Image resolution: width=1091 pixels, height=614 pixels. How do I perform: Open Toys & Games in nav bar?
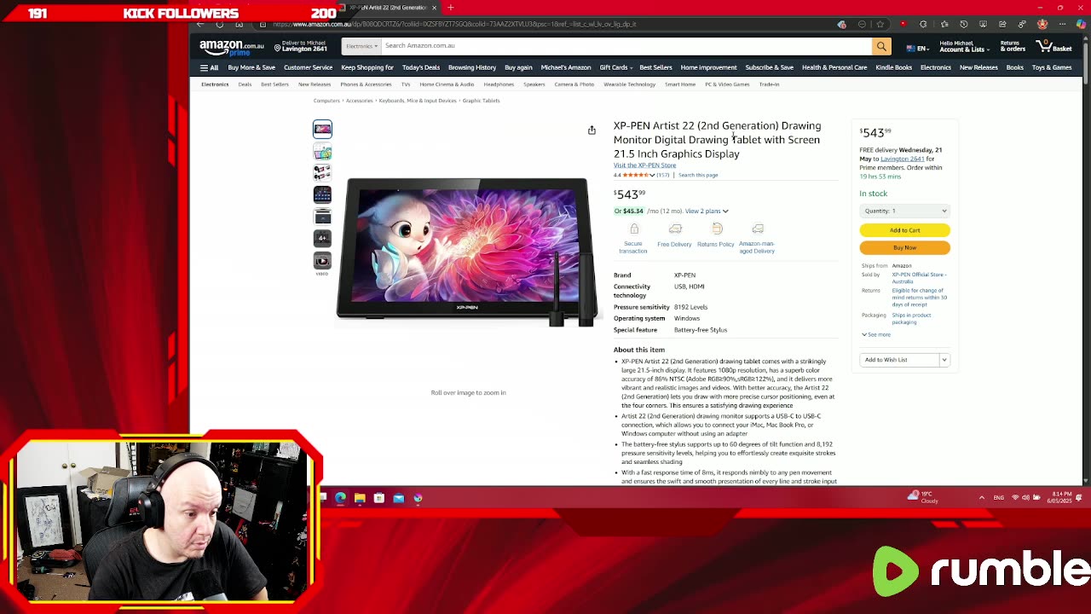pyautogui.click(x=1052, y=67)
